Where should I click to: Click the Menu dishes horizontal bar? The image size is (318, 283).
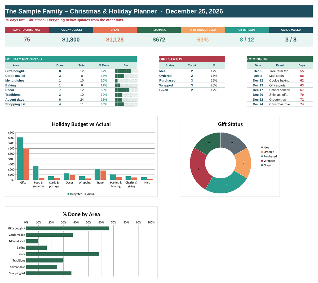32,241
